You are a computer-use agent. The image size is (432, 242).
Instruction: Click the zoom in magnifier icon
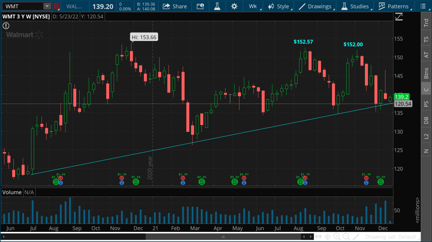pyautogui.click(x=337, y=237)
